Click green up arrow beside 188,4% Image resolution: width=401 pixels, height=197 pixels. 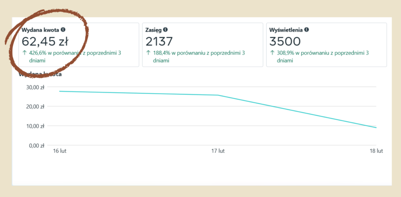tap(148, 53)
